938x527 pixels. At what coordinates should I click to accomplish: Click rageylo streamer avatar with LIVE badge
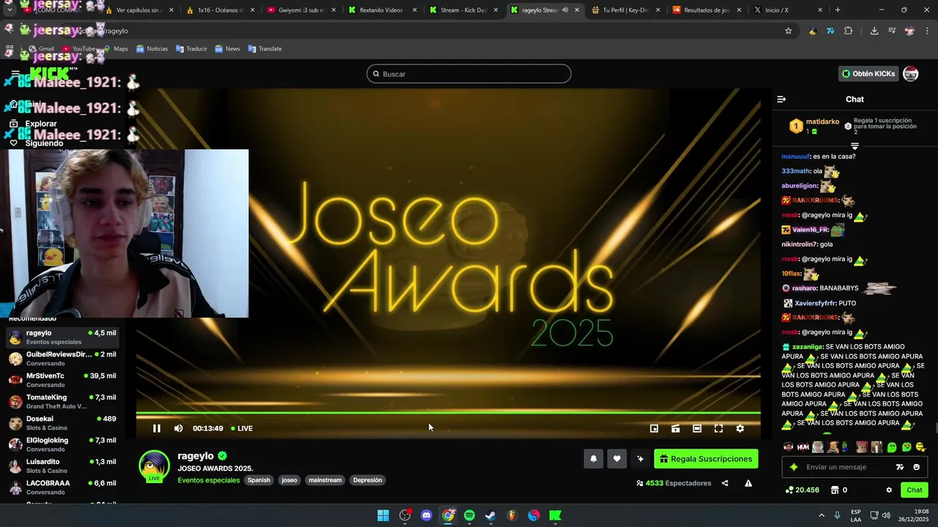pyautogui.click(x=154, y=466)
